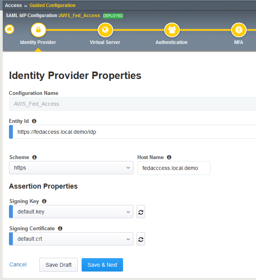Viewport: 256px width, 280px height.
Task: Click the Entity Id info icon
Action: [x=34, y=121]
